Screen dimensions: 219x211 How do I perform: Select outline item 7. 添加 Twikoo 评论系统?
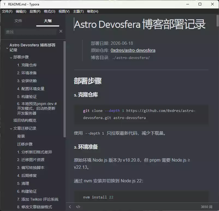click(38, 199)
